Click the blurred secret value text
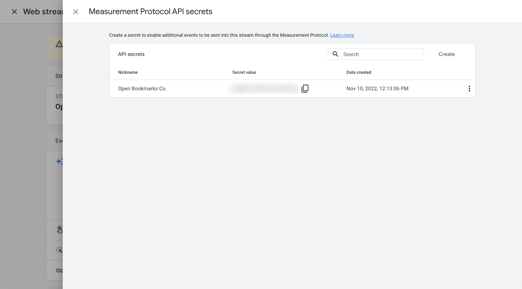 [264, 89]
